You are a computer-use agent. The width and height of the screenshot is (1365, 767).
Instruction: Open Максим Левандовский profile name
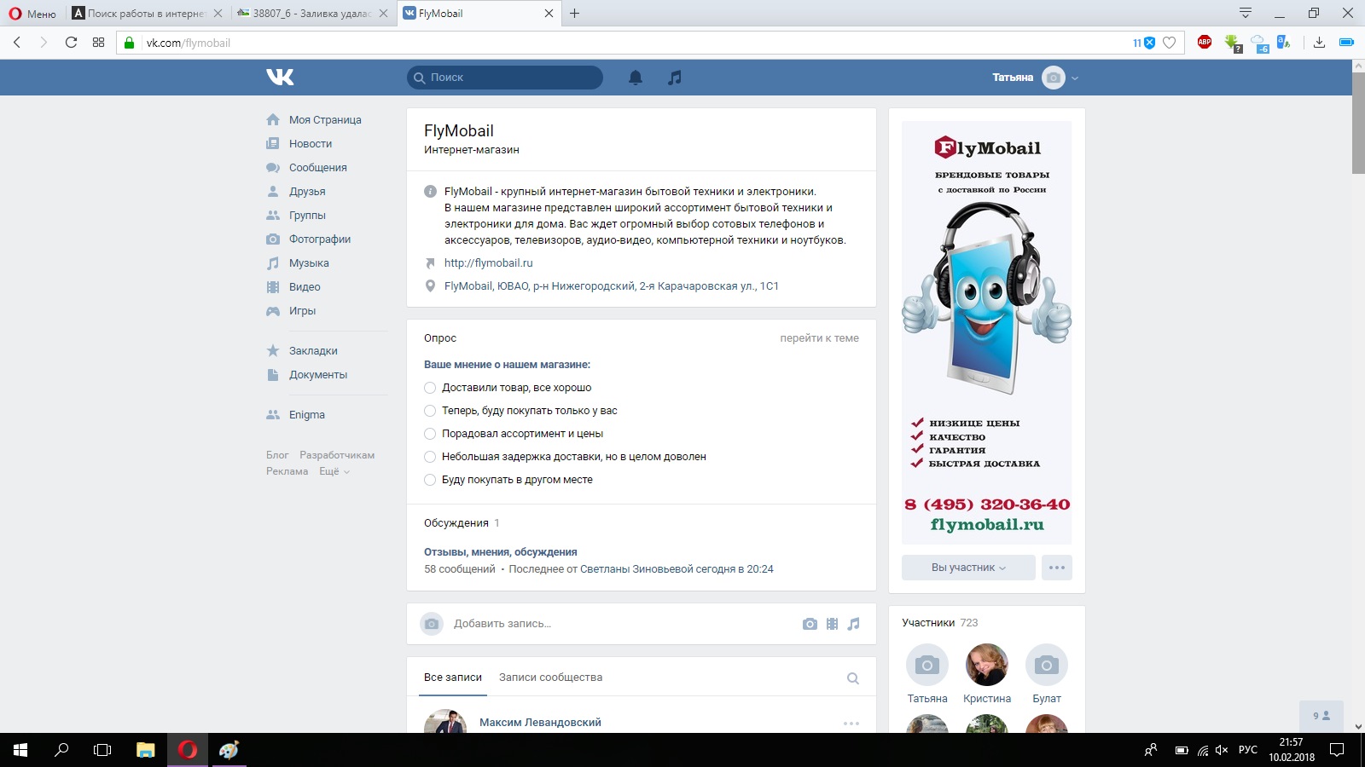pyautogui.click(x=540, y=723)
